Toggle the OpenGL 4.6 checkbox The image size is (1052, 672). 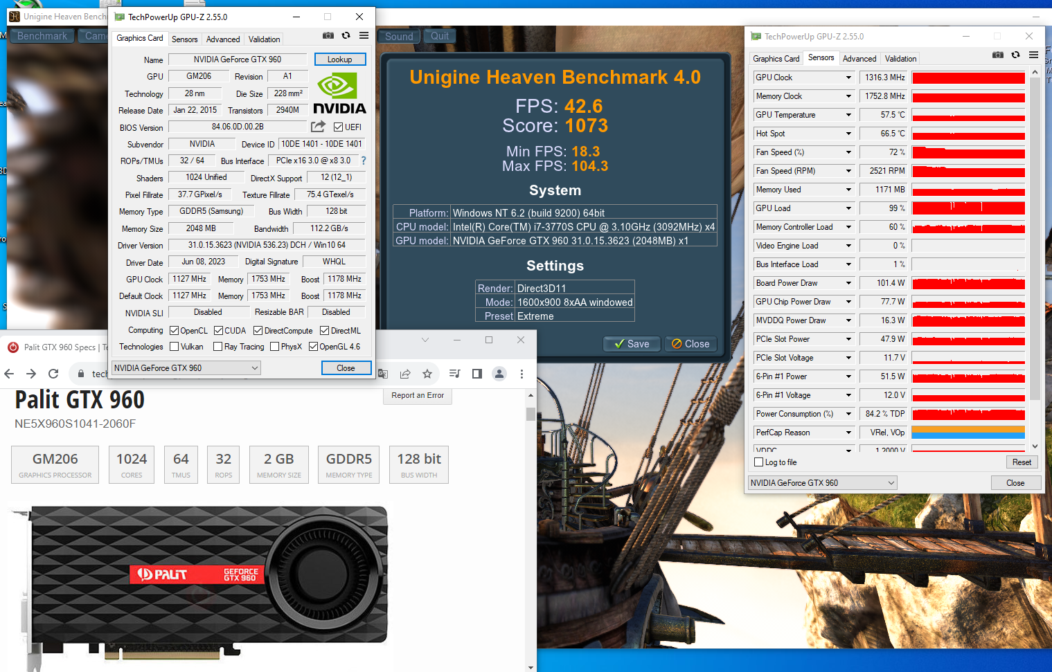coord(313,347)
